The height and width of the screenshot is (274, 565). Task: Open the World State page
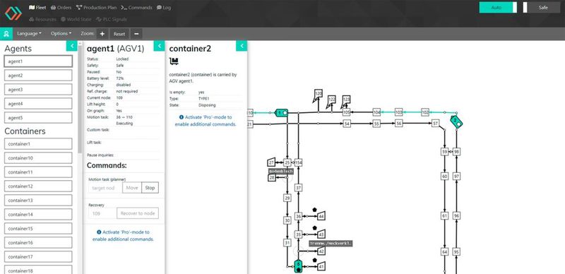(76, 19)
